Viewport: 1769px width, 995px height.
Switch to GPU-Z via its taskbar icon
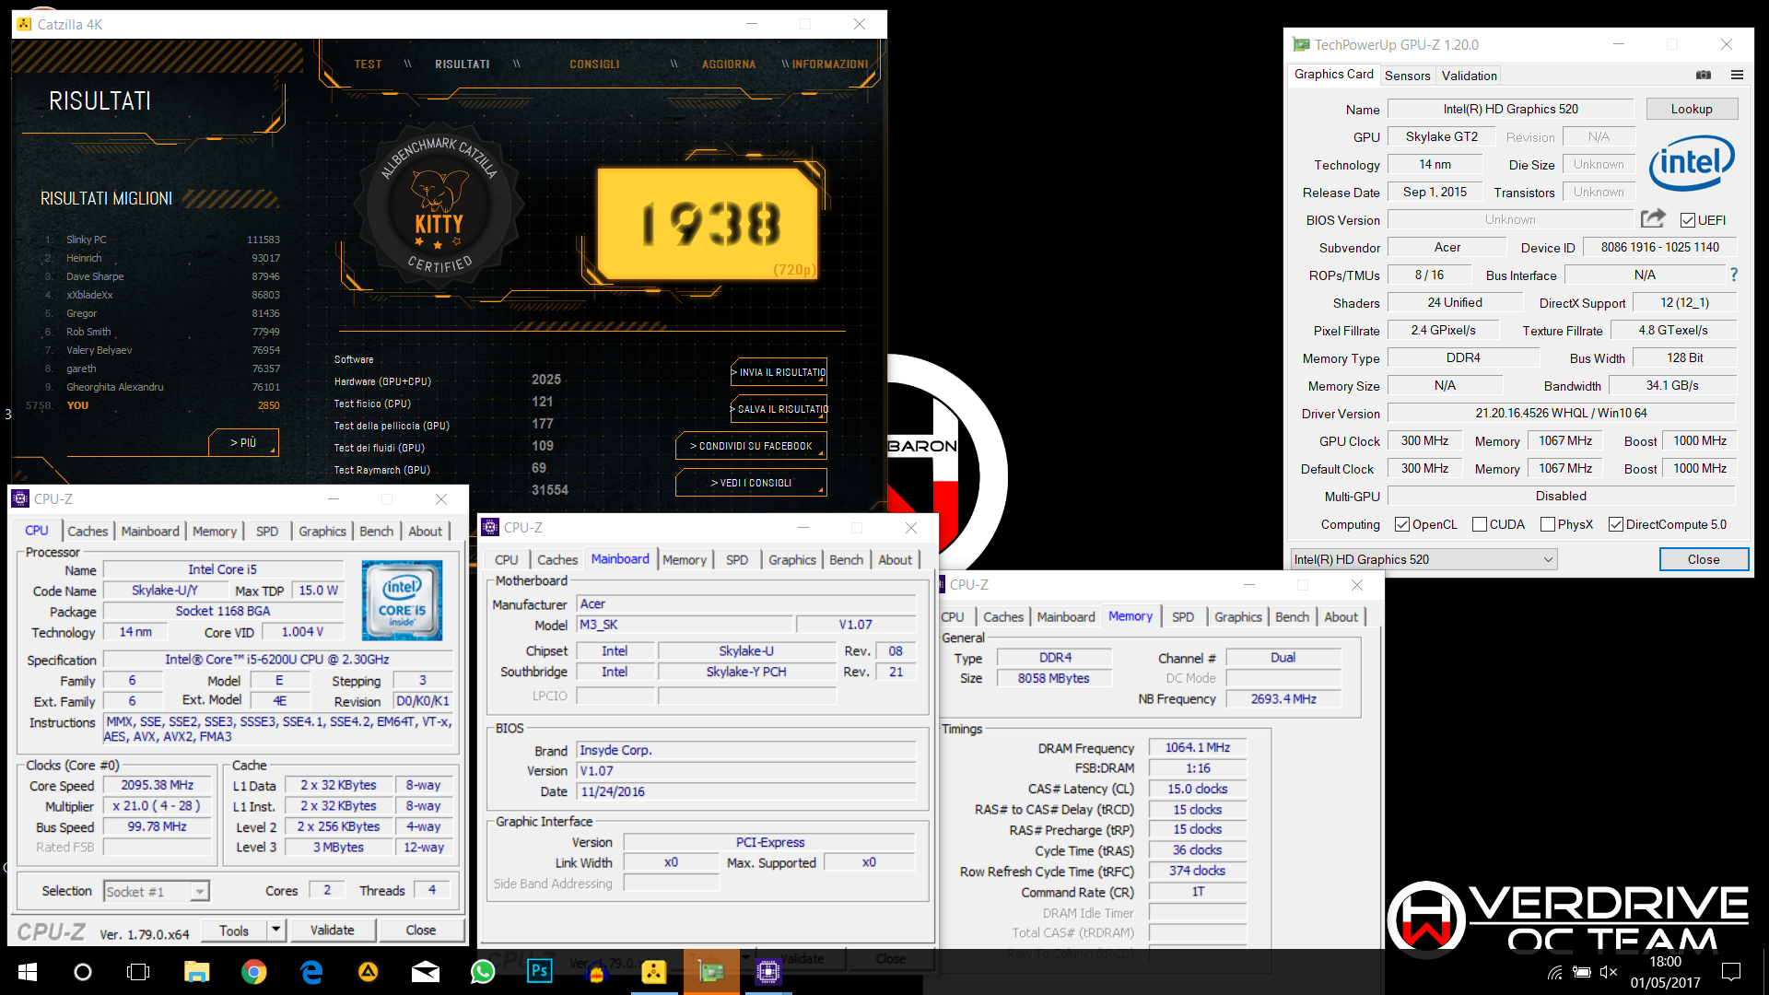(711, 972)
